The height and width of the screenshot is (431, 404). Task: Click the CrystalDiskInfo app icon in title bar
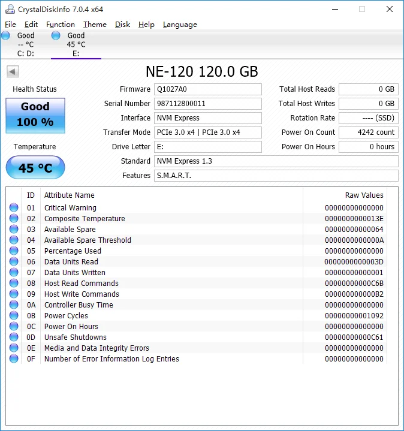coord(10,9)
